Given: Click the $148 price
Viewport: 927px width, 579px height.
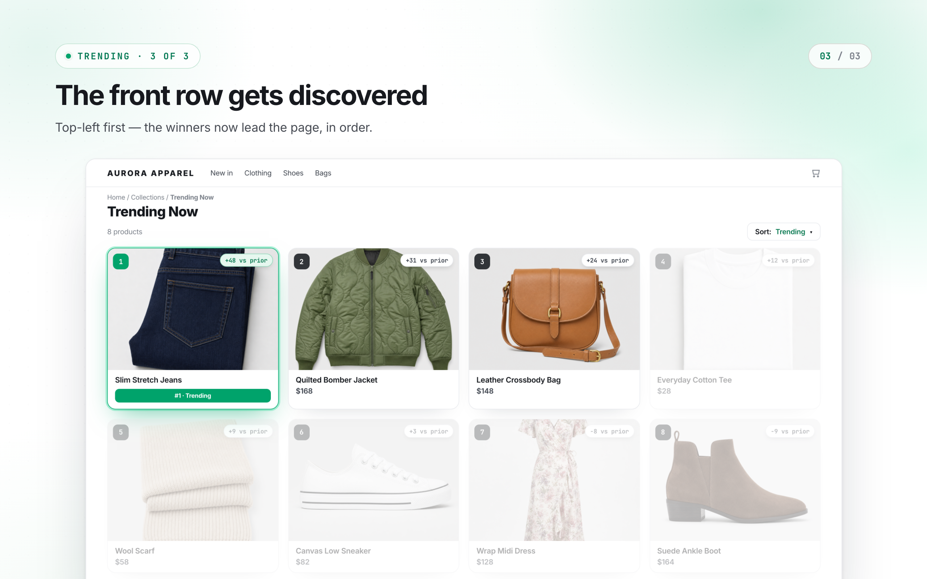Looking at the screenshot, I should click(x=485, y=391).
